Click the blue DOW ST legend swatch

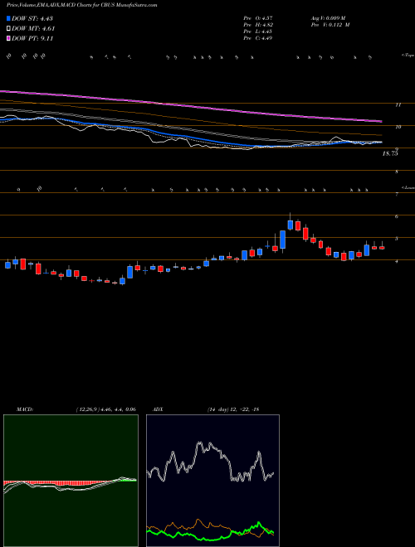pyautogui.click(x=8, y=18)
